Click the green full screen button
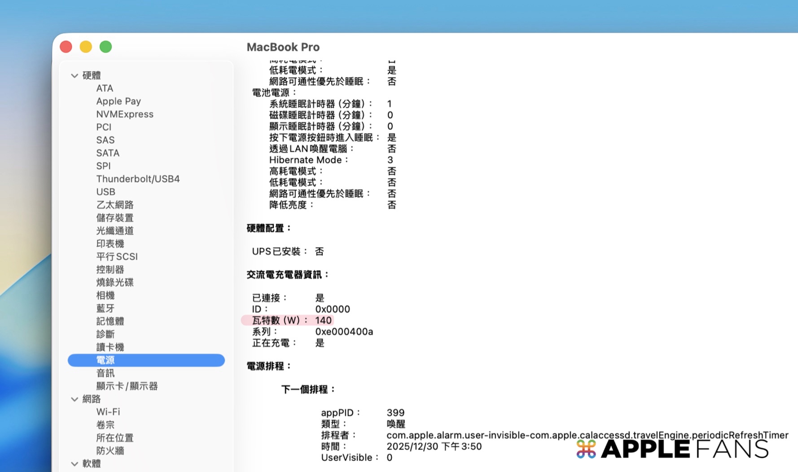This screenshot has height=472, width=798. pyautogui.click(x=106, y=47)
